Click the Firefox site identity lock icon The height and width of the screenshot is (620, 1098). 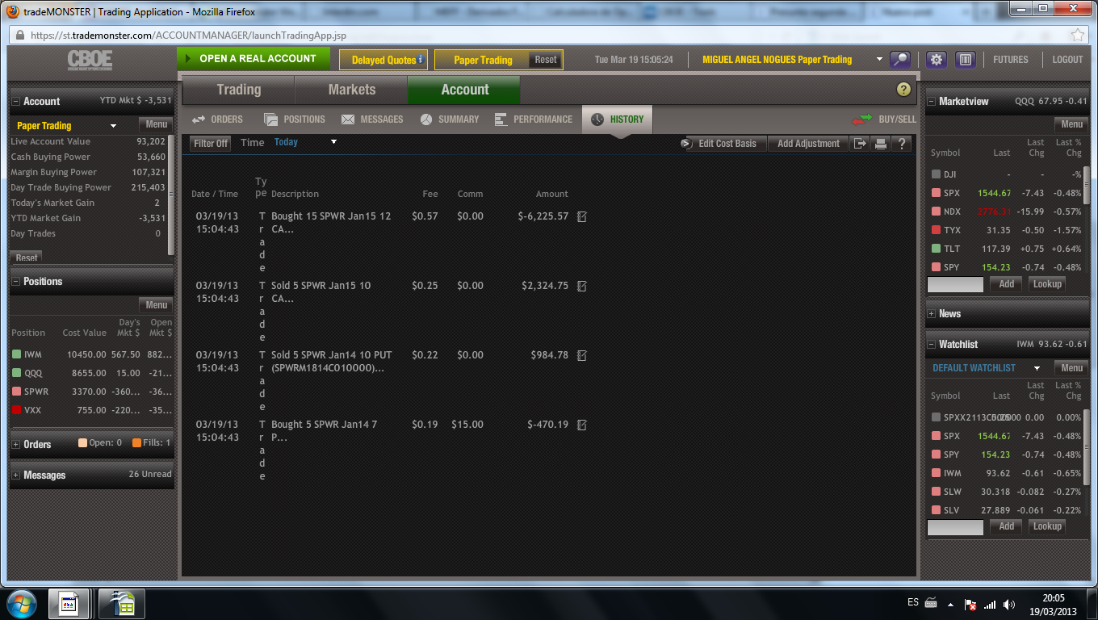[x=19, y=36]
